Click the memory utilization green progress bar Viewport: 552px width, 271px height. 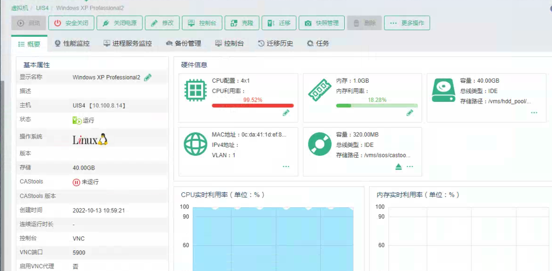[377, 105]
